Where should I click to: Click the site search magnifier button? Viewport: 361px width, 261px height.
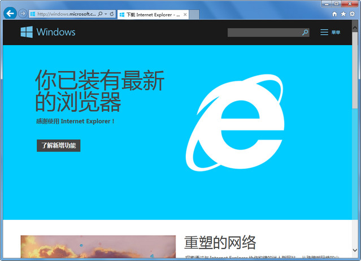point(305,33)
